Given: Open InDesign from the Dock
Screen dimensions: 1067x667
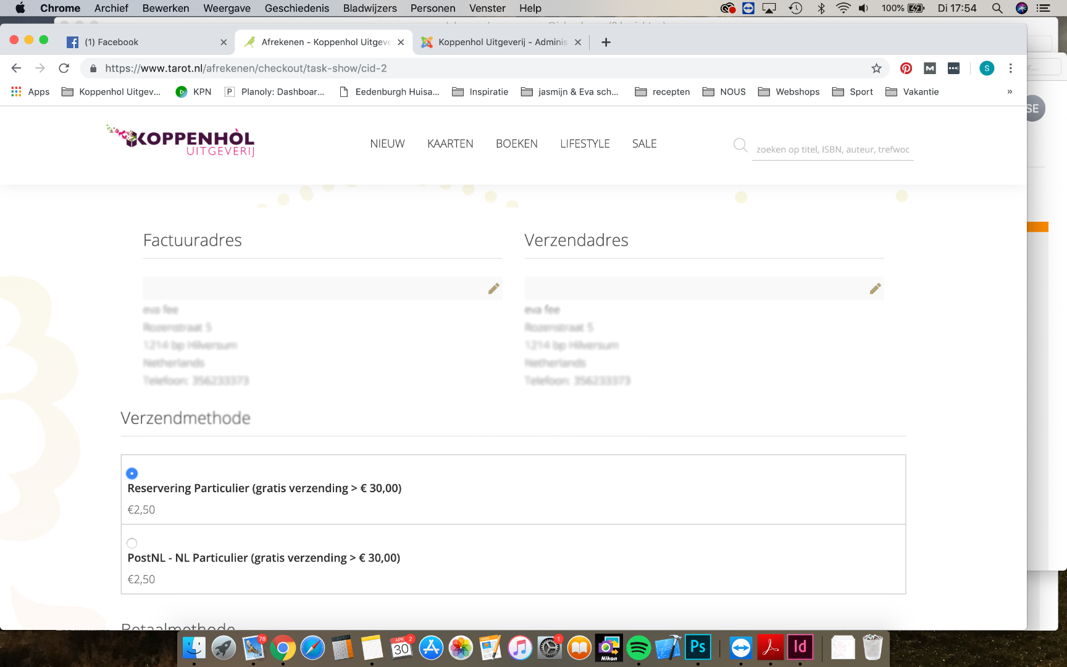Looking at the screenshot, I should [x=800, y=648].
